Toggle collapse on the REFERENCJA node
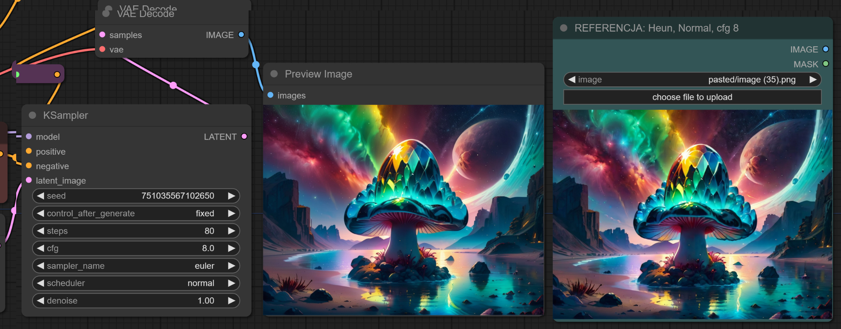The width and height of the screenshot is (841, 329). [564, 28]
